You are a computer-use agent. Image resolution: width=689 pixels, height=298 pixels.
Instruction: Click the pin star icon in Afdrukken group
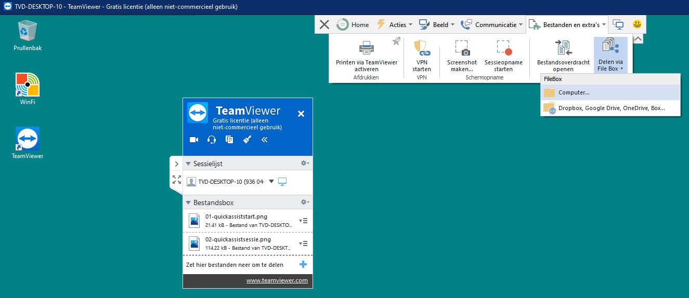[x=396, y=41]
